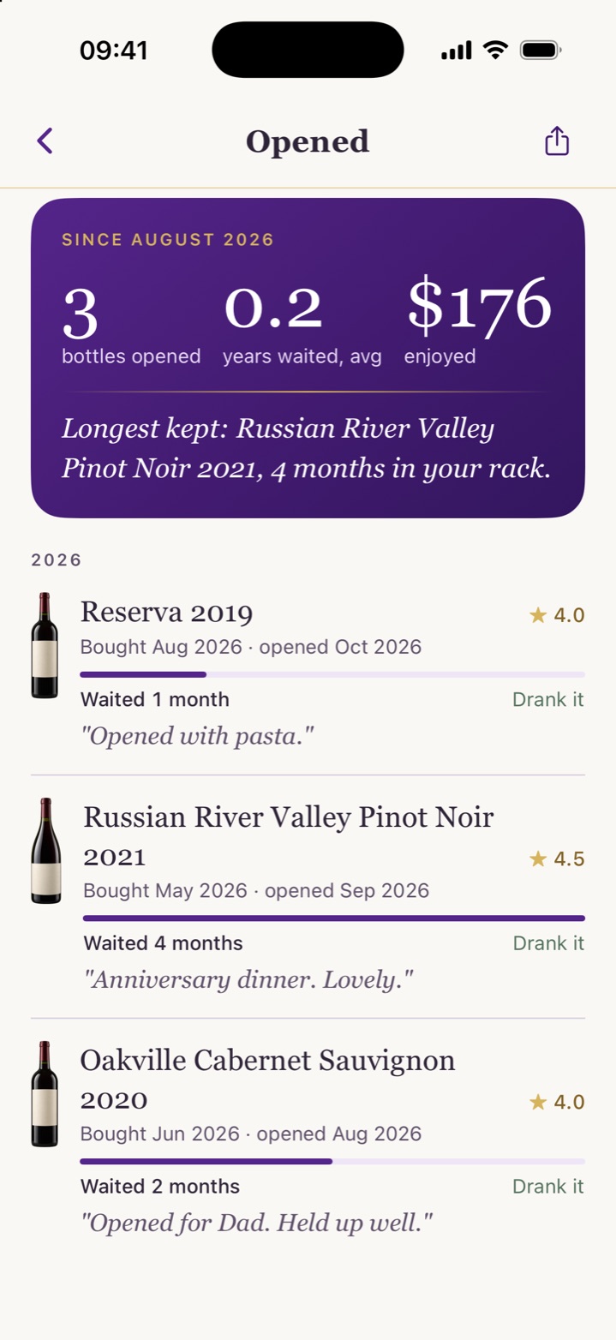
Task: Tap the 'Longest kept' summary text
Action: point(306,449)
